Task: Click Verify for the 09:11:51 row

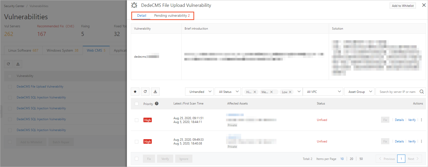Action: [412, 120]
